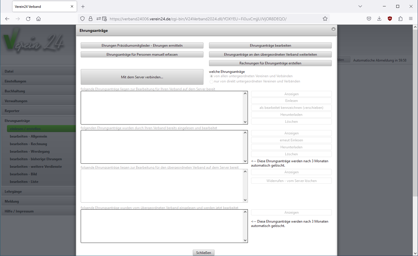Click Ehrungsanträge für Personen manuell erfassen
This screenshot has height=256, width=418.
click(x=142, y=55)
